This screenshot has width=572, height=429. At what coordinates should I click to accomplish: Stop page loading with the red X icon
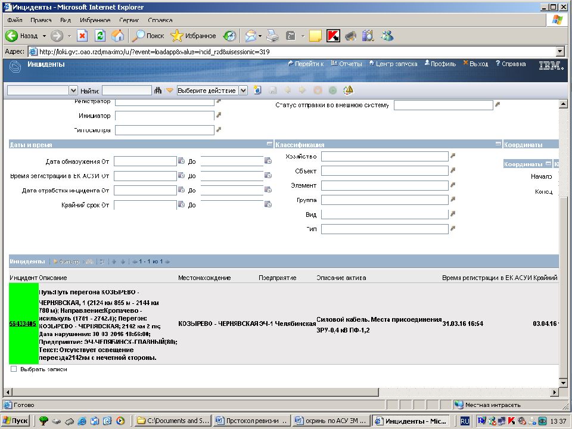[82, 36]
